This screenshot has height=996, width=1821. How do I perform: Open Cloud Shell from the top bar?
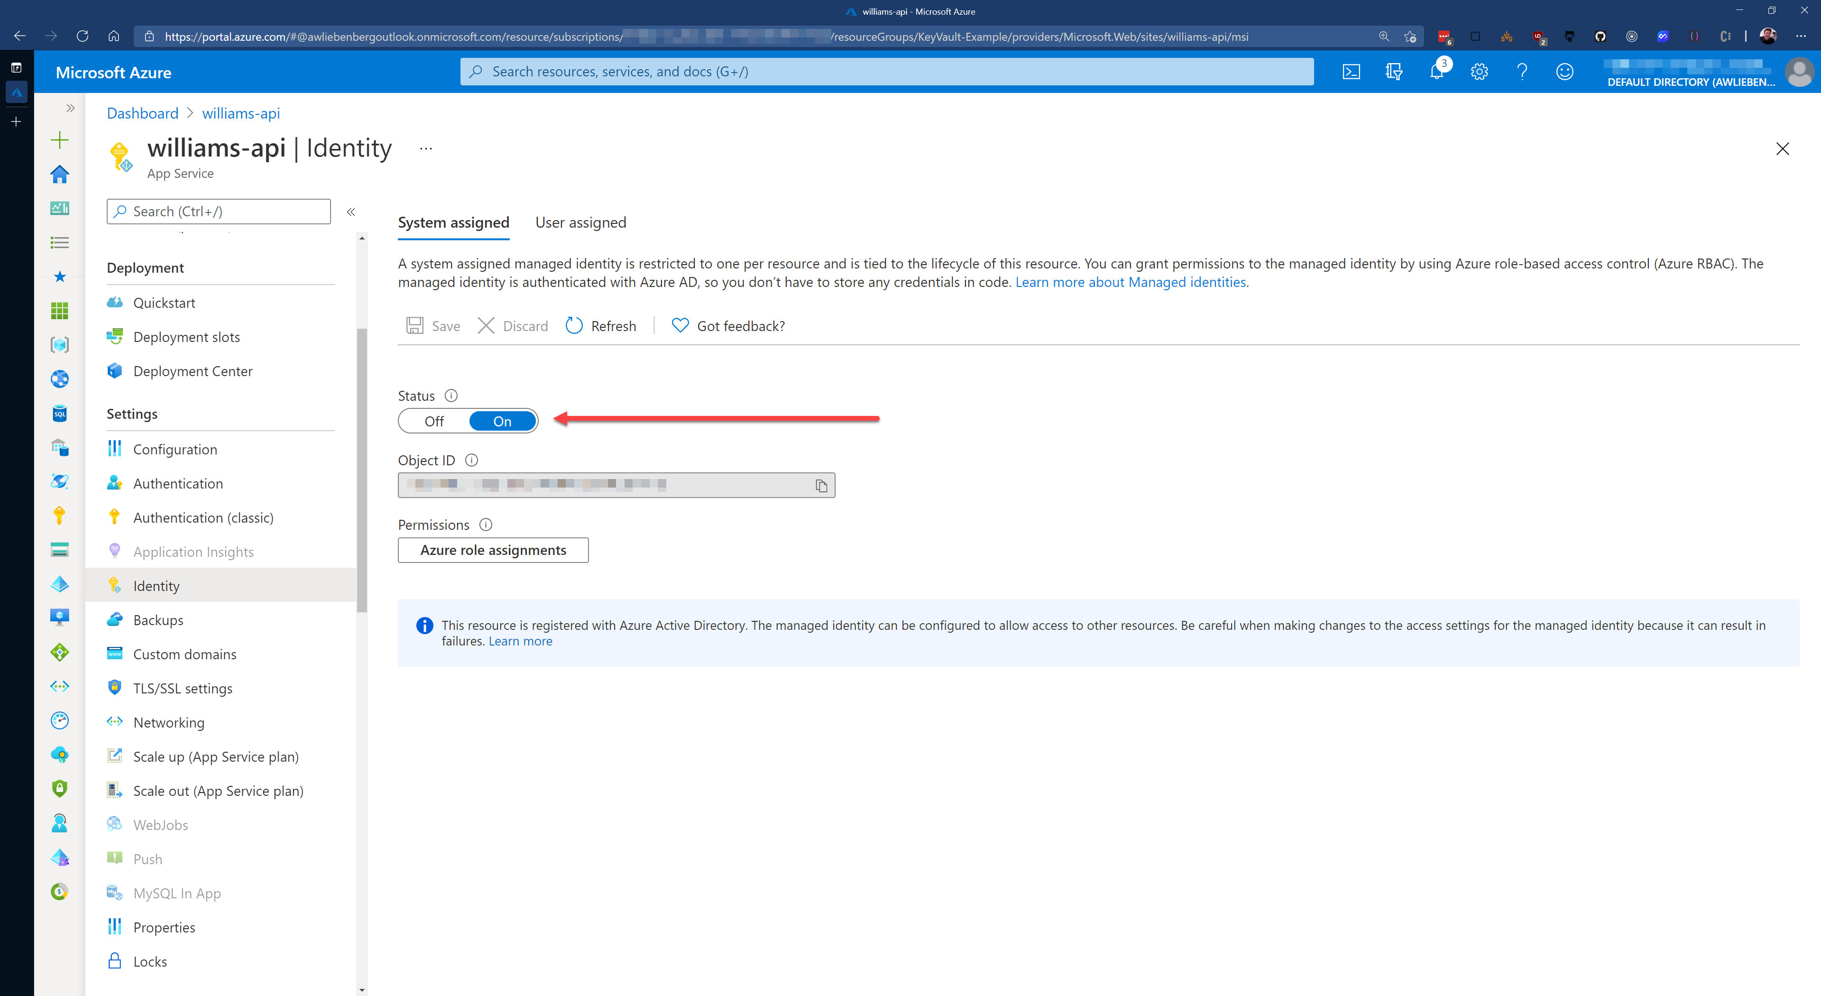point(1351,72)
